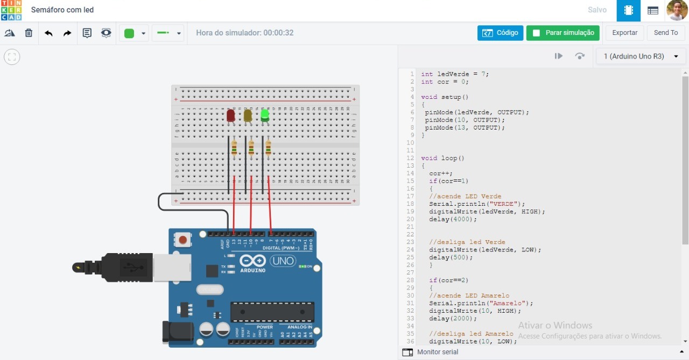Select the resistor under the red LED
The width and height of the screenshot is (689, 360).
click(234, 148)
